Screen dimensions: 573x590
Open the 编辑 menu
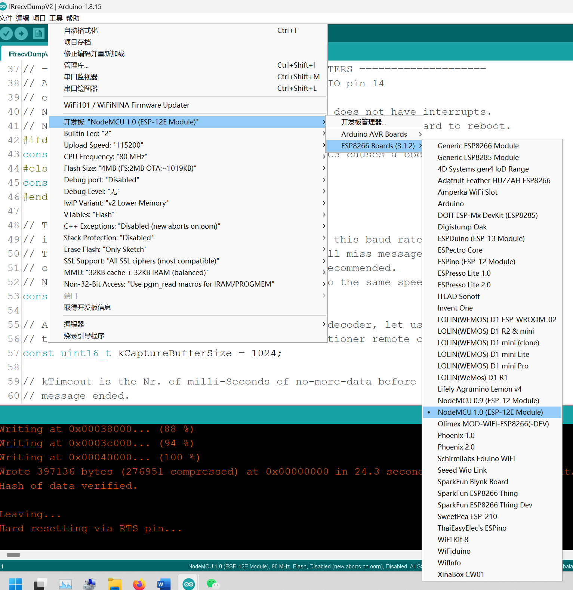(22, 18)
